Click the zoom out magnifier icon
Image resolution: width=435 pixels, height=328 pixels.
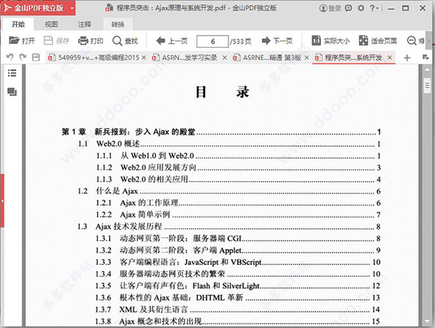(411, 41)
